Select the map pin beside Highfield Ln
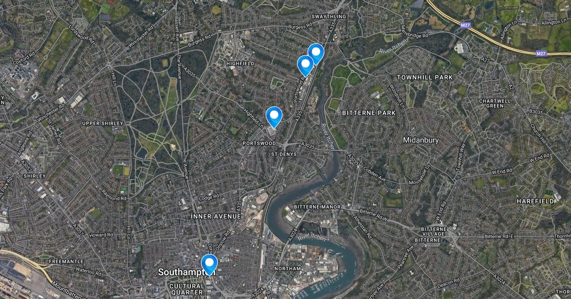Viewport: 571px width, 299px height. [x=274, y=117]
